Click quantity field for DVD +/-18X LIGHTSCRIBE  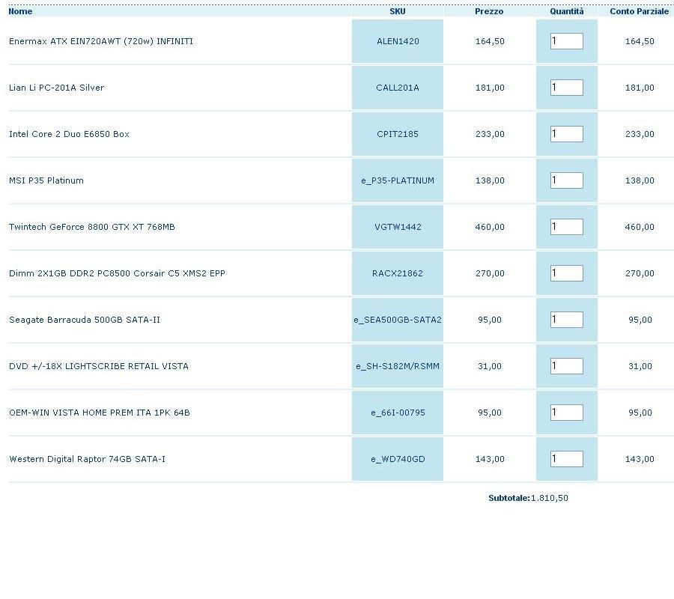[x=567, y=366]
